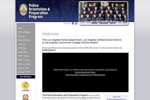Click the Los Angeles Police Department presenters heading
Image resolution: width=150 pixels, height=100 pixels.
point(82,41)
